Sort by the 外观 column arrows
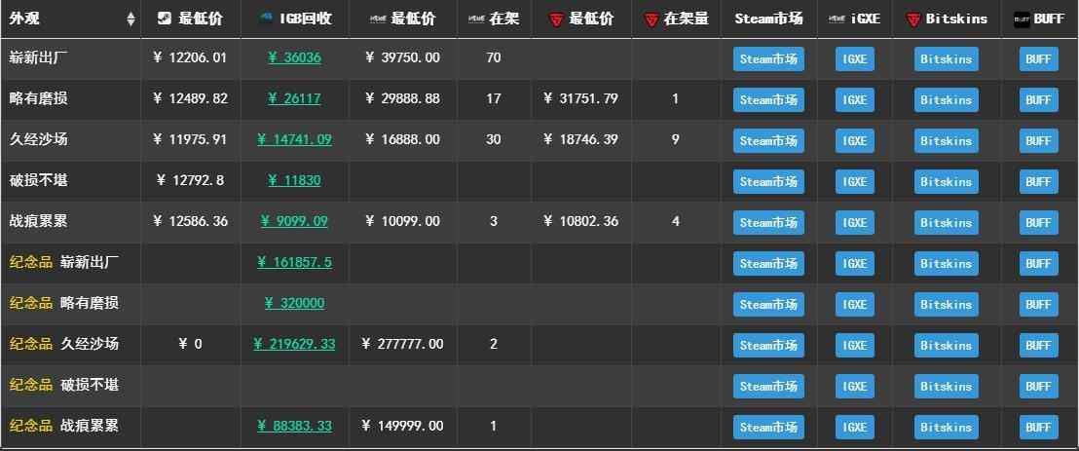Image resolution: width=1079 pixels, height=451 pixels. (130, 19)
